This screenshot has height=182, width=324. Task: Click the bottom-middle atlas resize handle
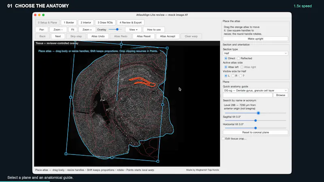coord(112,158)
